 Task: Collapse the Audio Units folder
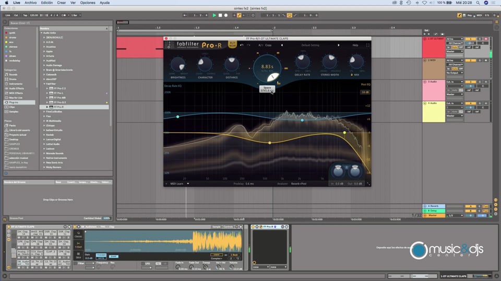click(x=42, y=33)
